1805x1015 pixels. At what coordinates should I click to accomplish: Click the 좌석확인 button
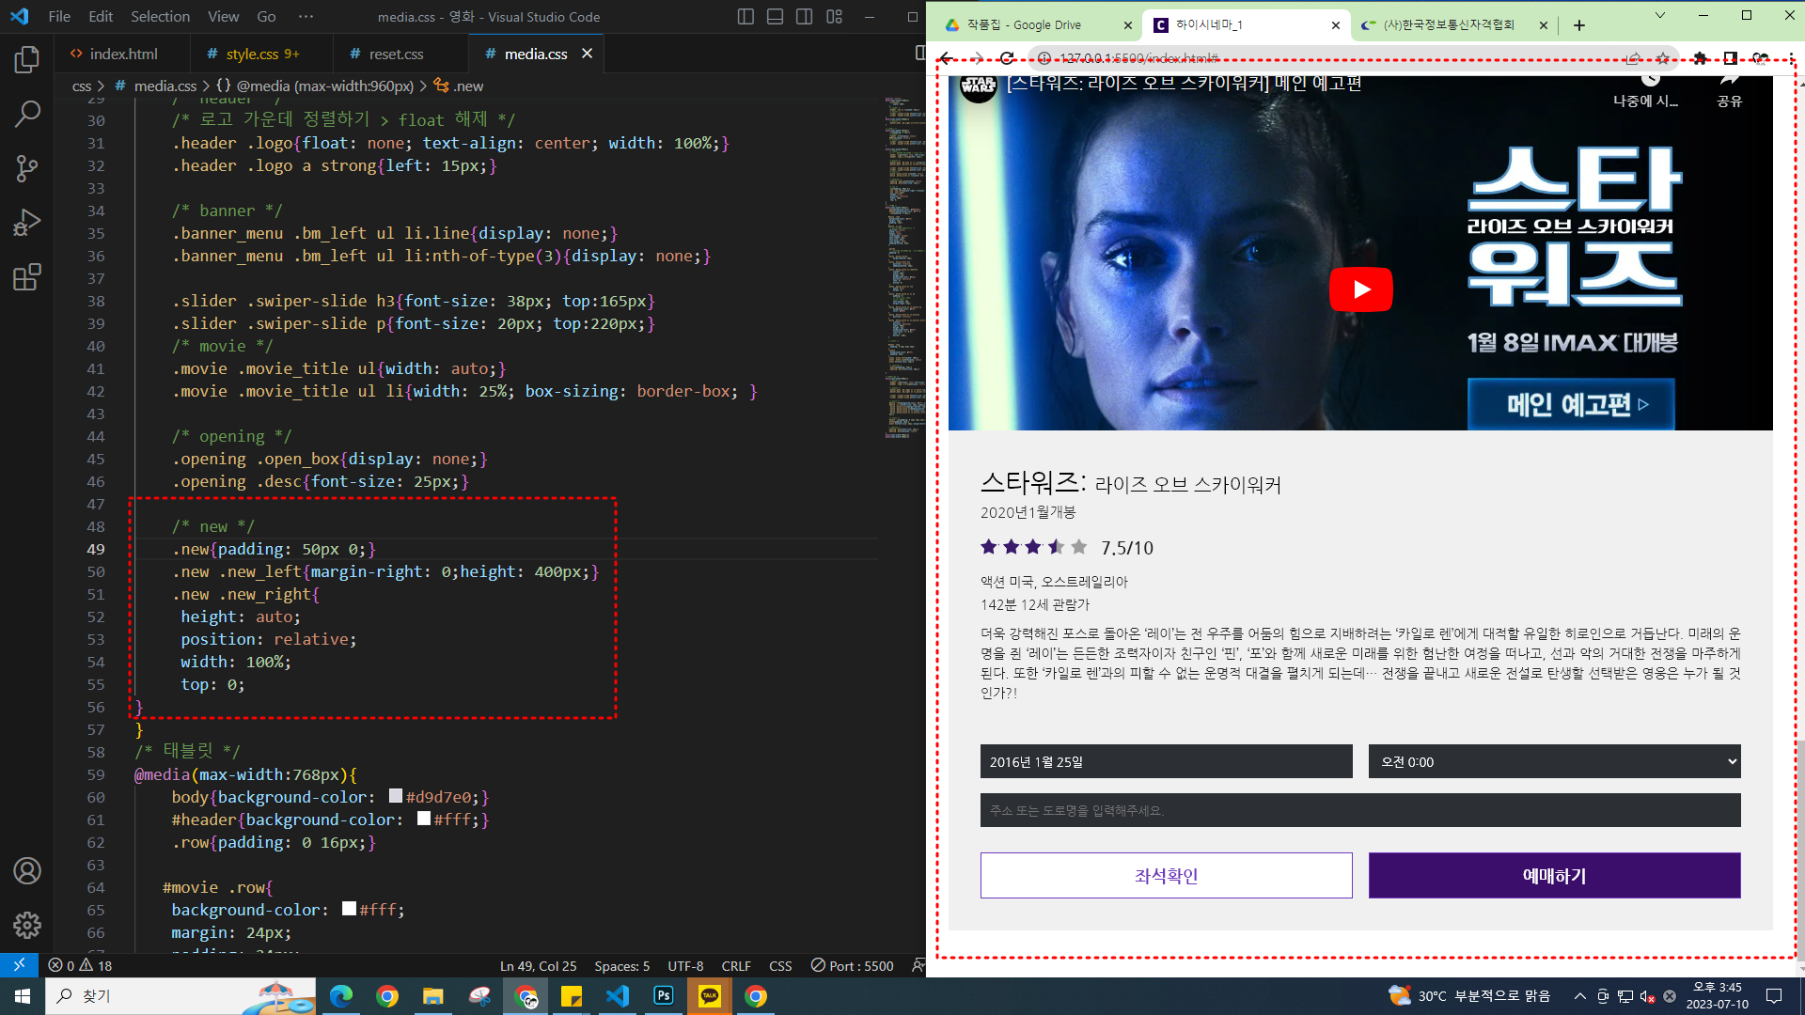pos(1166,876)
